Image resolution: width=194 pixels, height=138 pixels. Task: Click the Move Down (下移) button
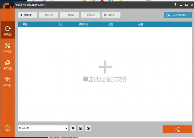point(91,15)
